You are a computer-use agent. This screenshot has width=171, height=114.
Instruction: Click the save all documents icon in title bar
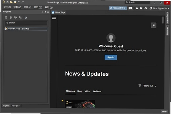pyautogui.click(x=8, y=2)
